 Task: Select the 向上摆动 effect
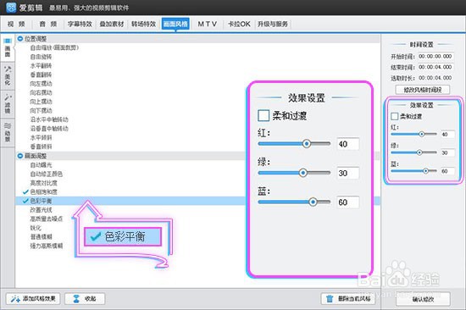coord(41,102)
